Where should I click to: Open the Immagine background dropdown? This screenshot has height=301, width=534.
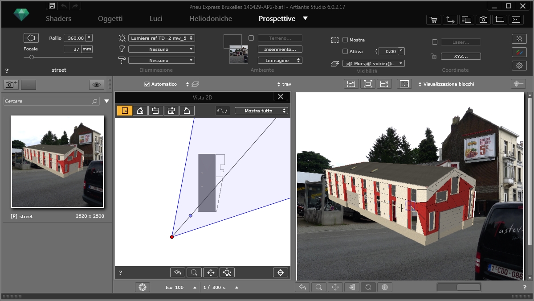point(280,60)
